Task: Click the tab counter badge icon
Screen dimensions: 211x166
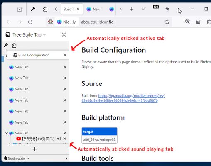Action: [x=156, y=7]
